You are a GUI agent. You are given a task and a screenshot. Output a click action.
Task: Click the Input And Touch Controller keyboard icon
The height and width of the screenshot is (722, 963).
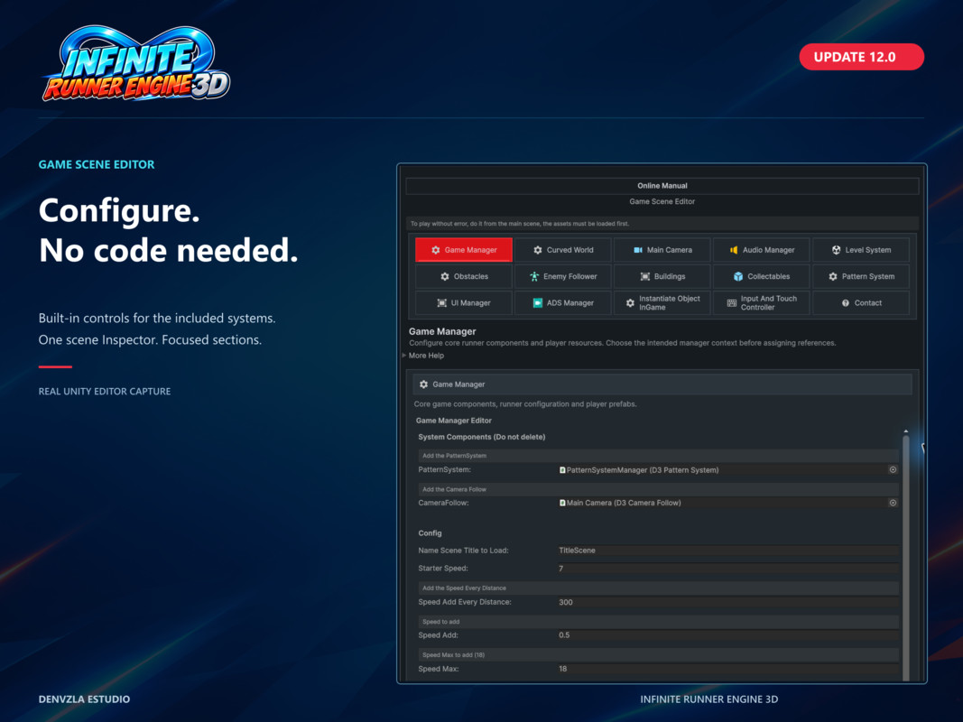pos(731,302)
